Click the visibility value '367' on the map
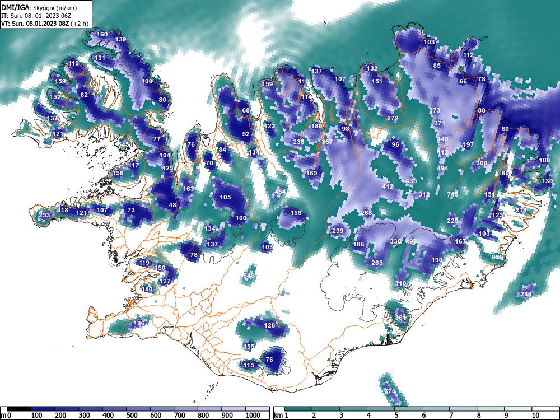 [x=327, y=142]
